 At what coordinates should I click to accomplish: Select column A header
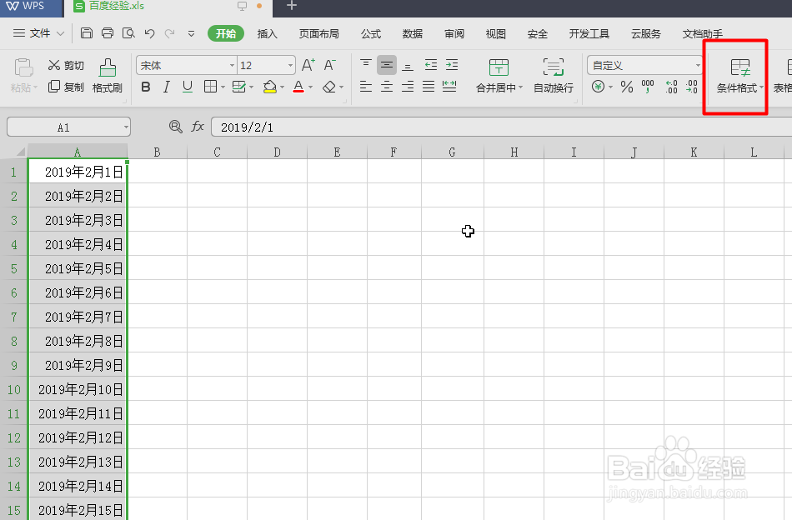coord(78,152)
